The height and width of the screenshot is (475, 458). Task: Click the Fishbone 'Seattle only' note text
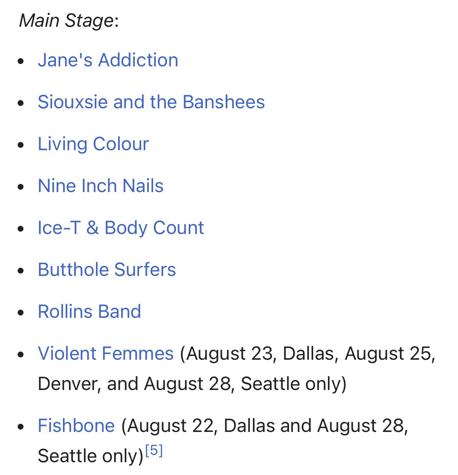point(90,456)
